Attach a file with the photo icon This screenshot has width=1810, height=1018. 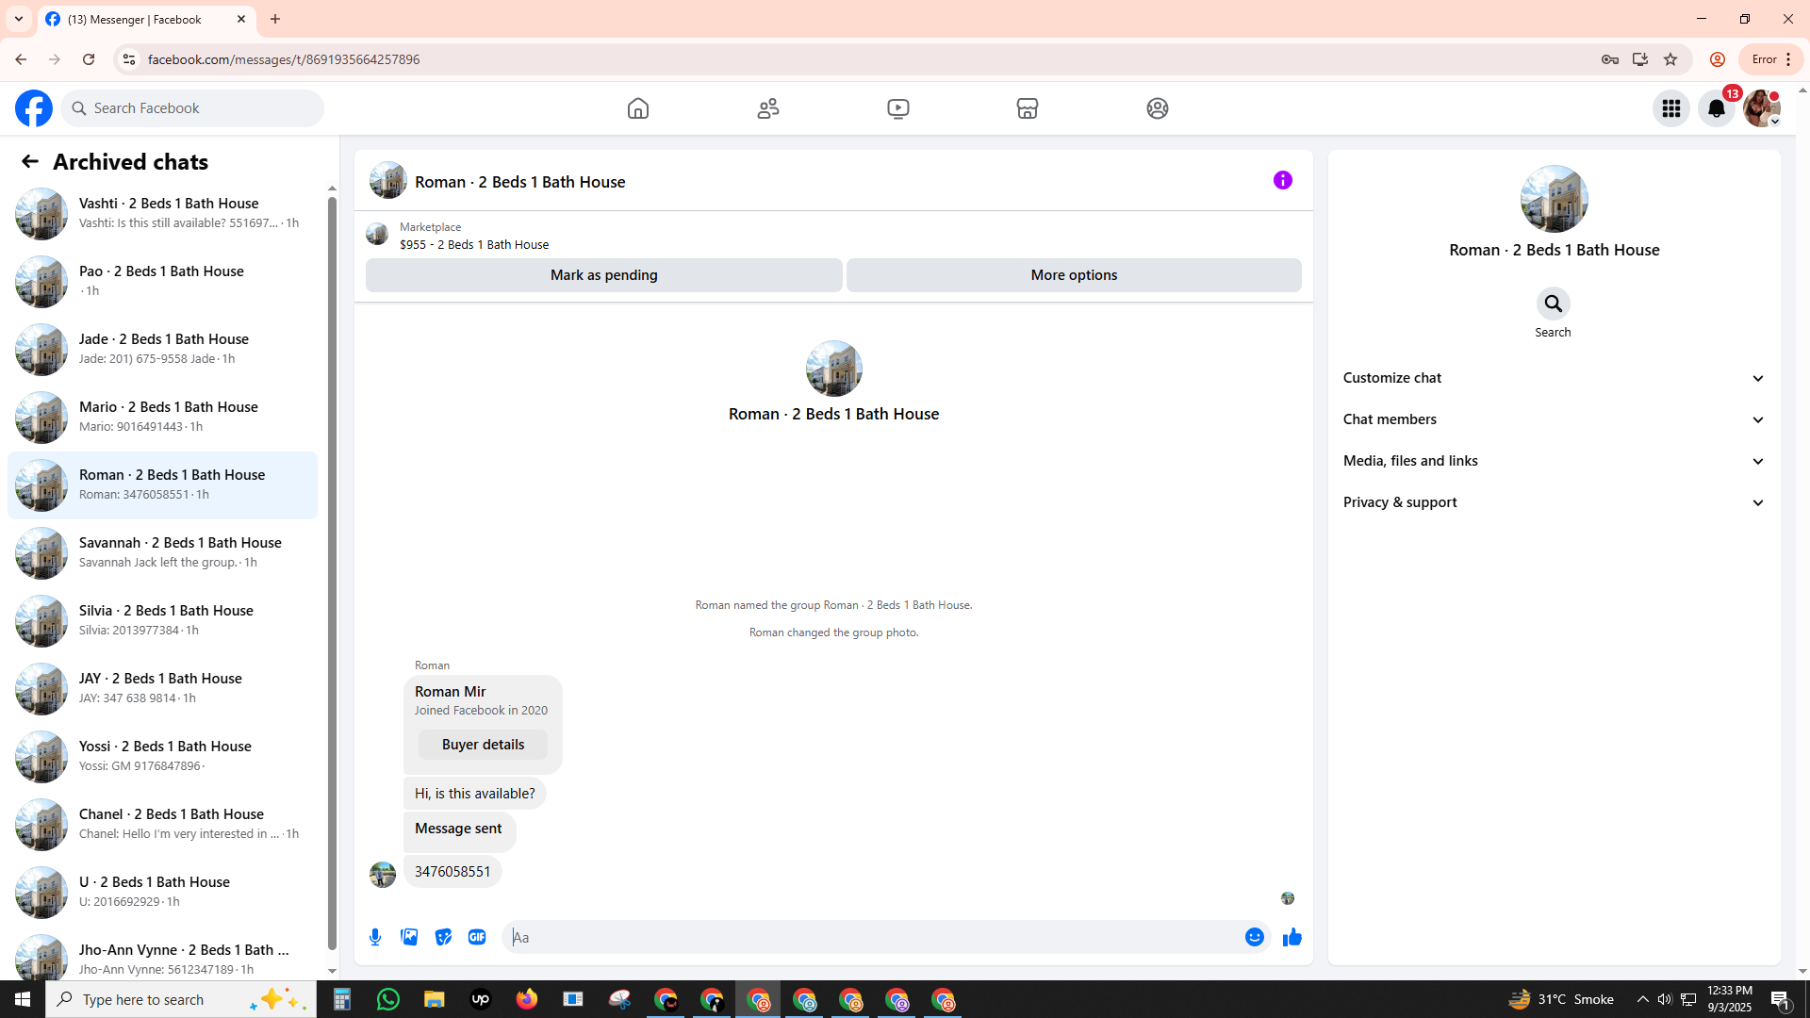[409, 937]
